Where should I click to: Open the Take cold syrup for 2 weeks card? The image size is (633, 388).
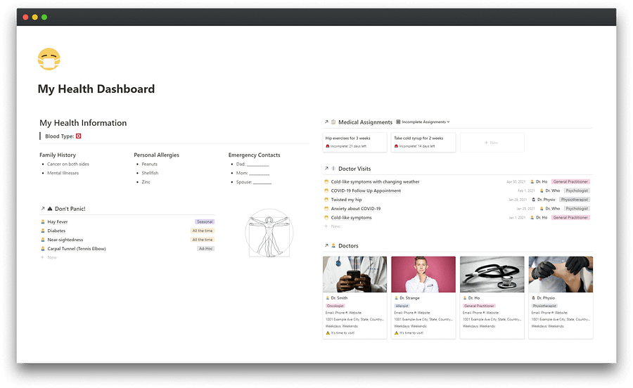coord(423,143)
